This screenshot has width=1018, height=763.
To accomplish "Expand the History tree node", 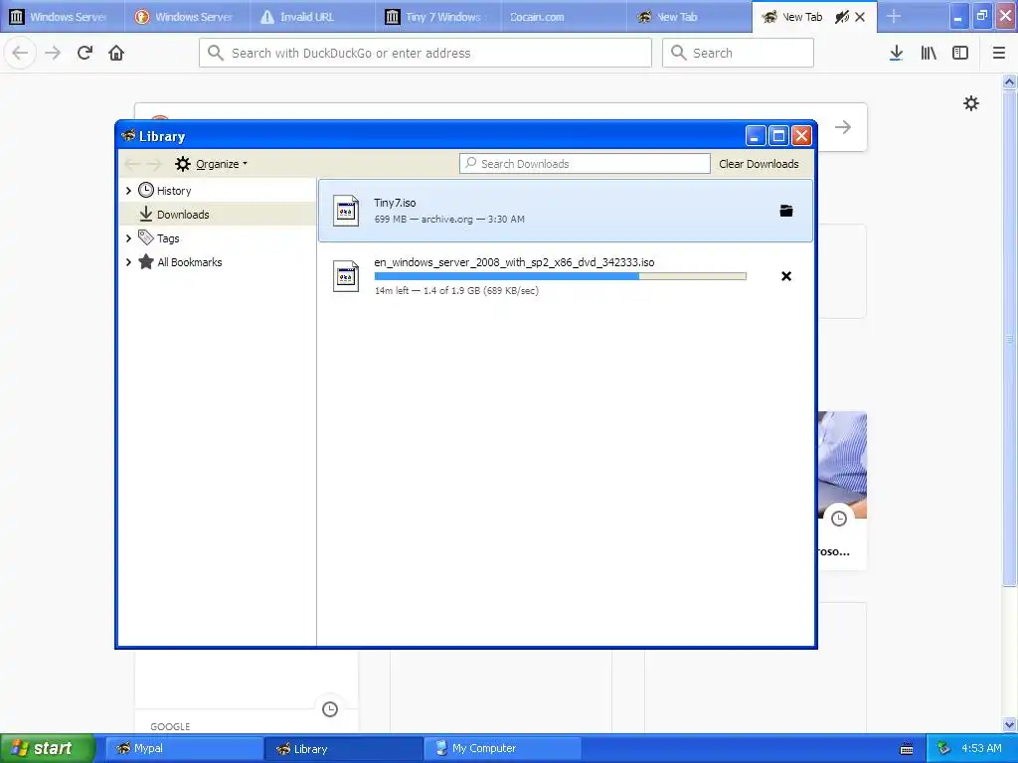I will click(x=128, y=191).
